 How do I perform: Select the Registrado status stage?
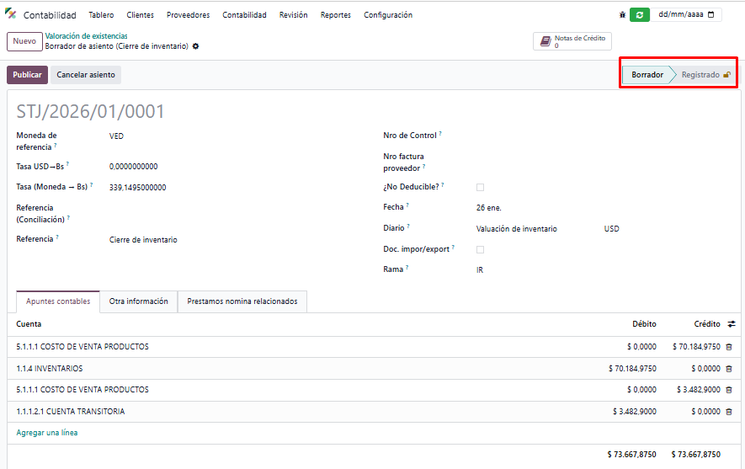click(x=701, y=75)
